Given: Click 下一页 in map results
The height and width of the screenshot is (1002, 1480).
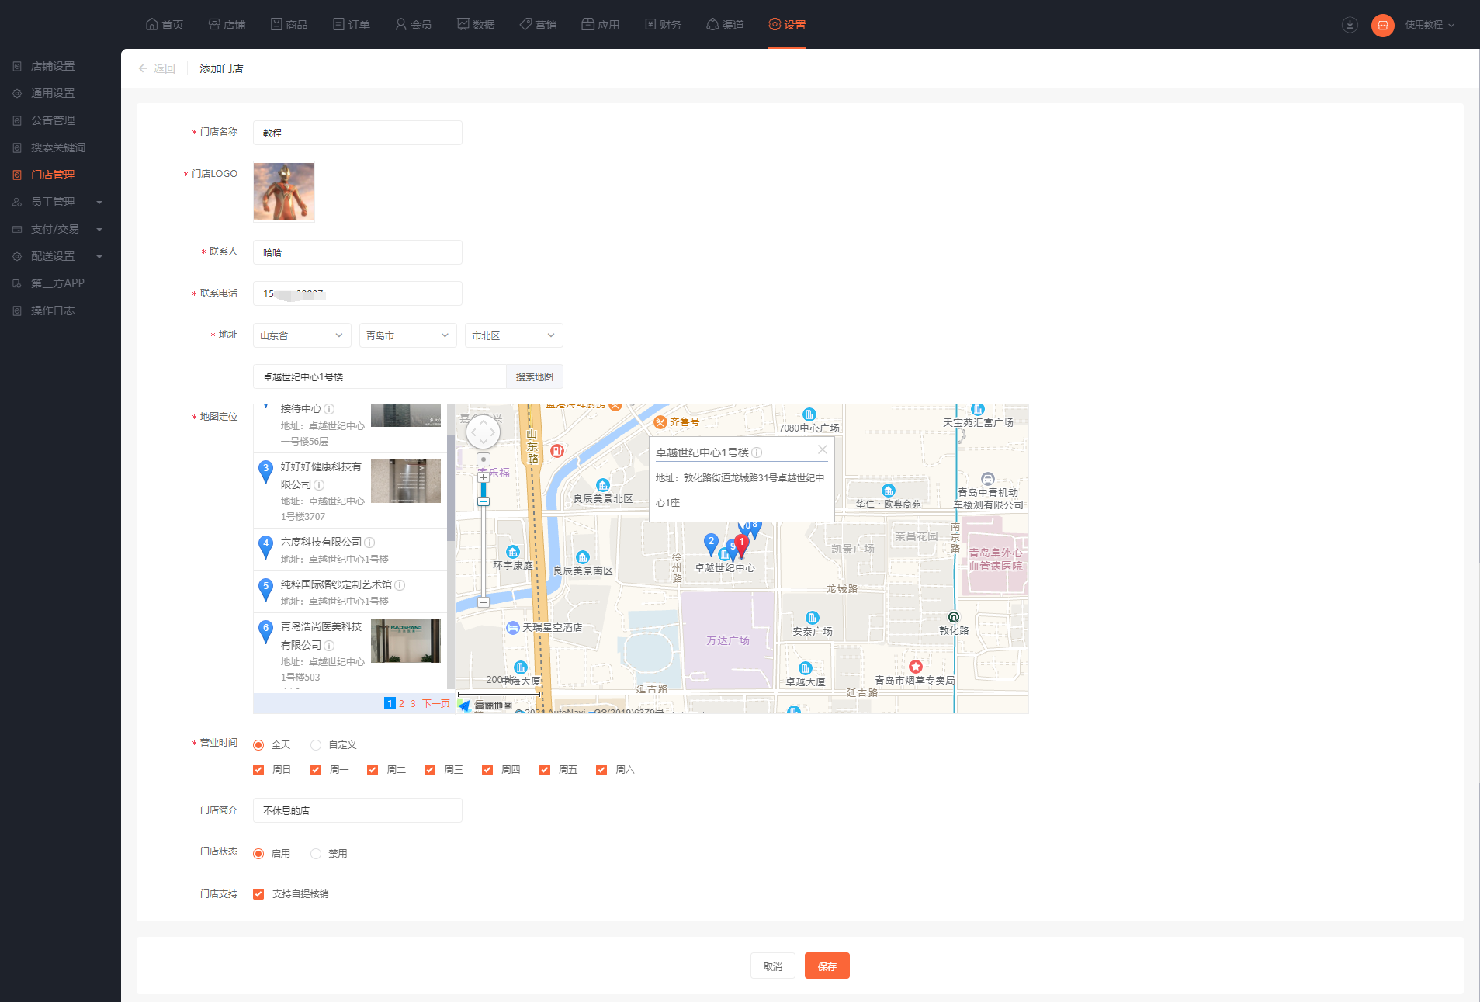Looking at the screenshot, I should [436, 704].
